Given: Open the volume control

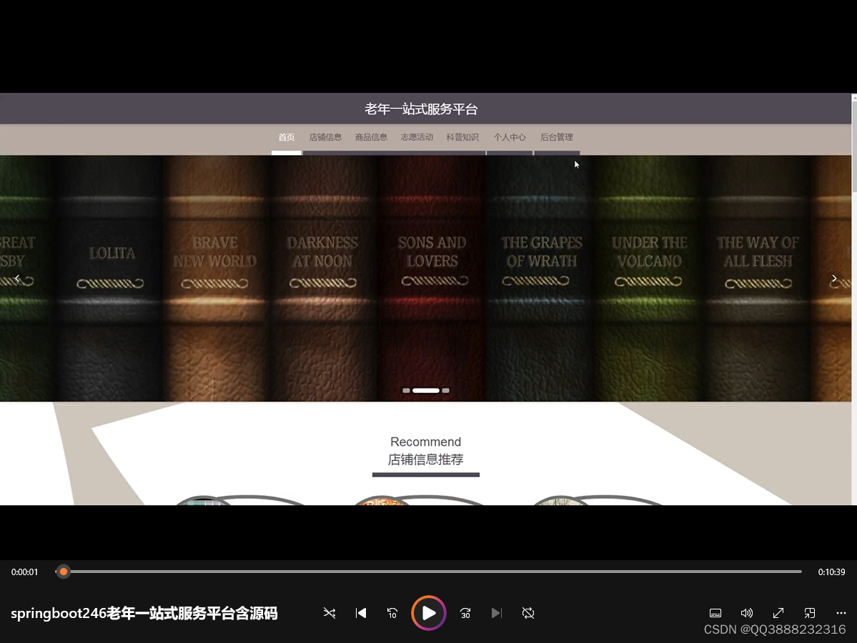Looking at the screenshot, I should [x=747, y=613].
